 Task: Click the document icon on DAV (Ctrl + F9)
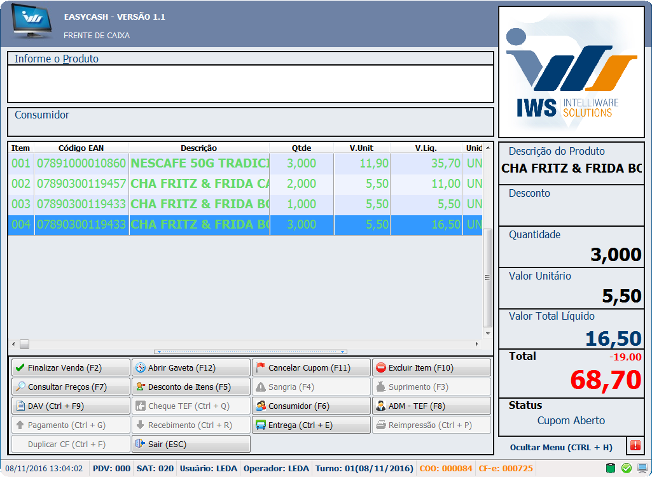click(x=20, y=406)
